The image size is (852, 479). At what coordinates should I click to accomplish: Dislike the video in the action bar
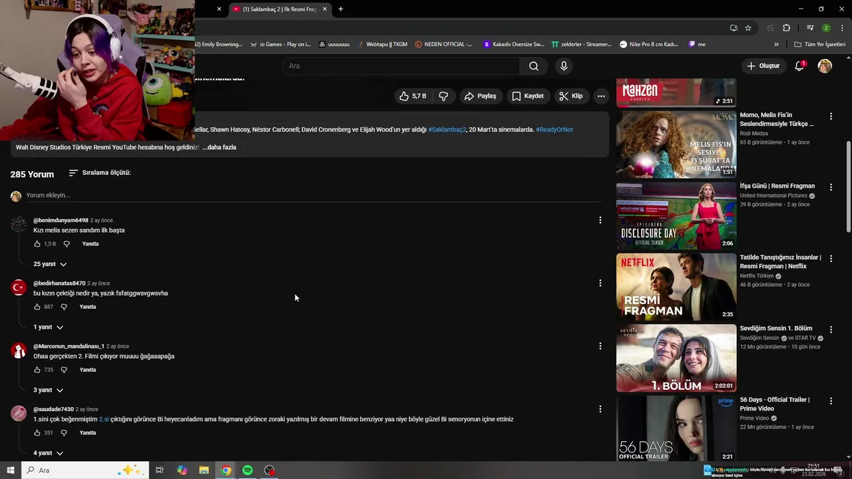point(443,96)
